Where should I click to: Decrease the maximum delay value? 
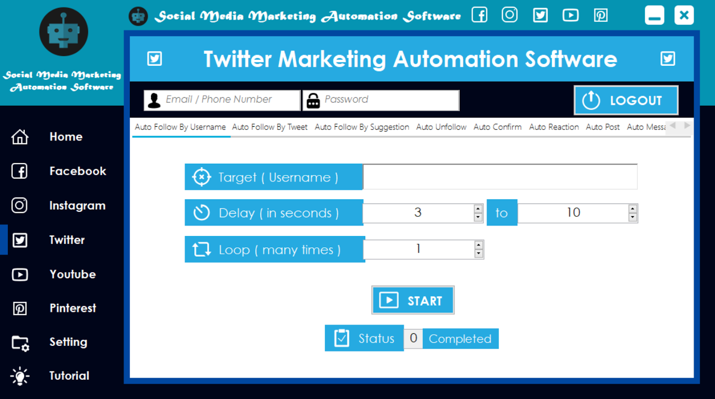click(x=632, y=217)
